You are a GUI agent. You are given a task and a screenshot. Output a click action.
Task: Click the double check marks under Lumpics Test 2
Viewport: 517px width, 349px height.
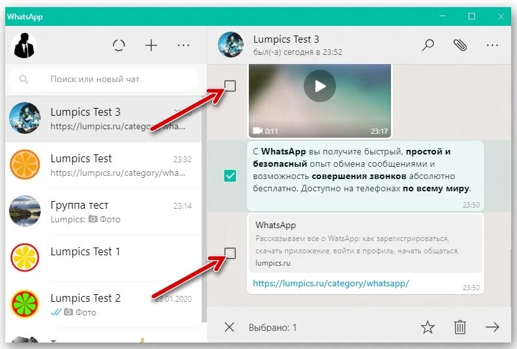[x=56, y=312]
